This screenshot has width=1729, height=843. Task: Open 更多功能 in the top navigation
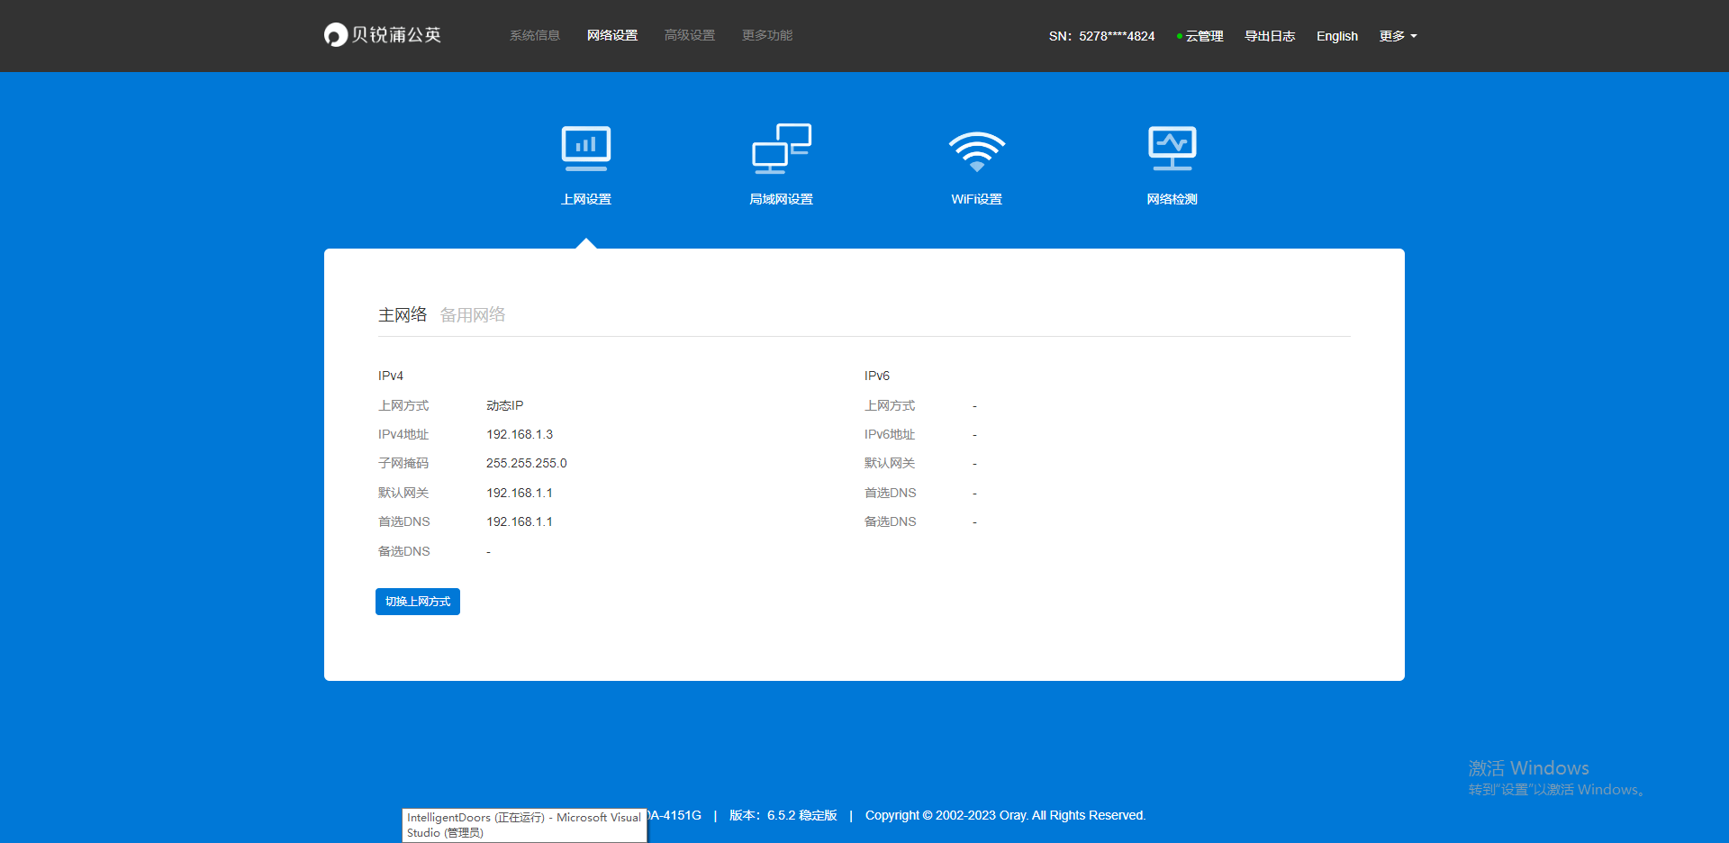coord(767,35)
